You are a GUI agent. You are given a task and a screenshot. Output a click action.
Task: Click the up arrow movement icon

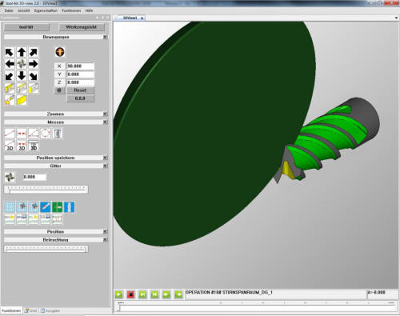tap(22, 52)
